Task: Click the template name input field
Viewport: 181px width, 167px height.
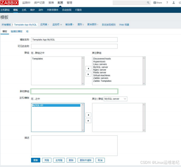Action: tap(74, 40)
